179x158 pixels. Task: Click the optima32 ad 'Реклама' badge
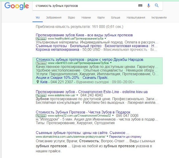tap(41, 116)
